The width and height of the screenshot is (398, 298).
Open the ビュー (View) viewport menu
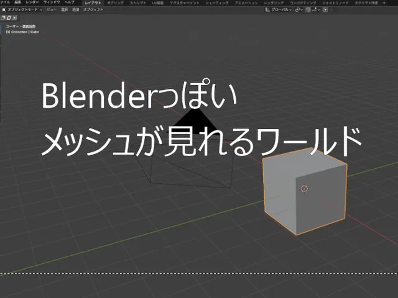click(52, 10)
